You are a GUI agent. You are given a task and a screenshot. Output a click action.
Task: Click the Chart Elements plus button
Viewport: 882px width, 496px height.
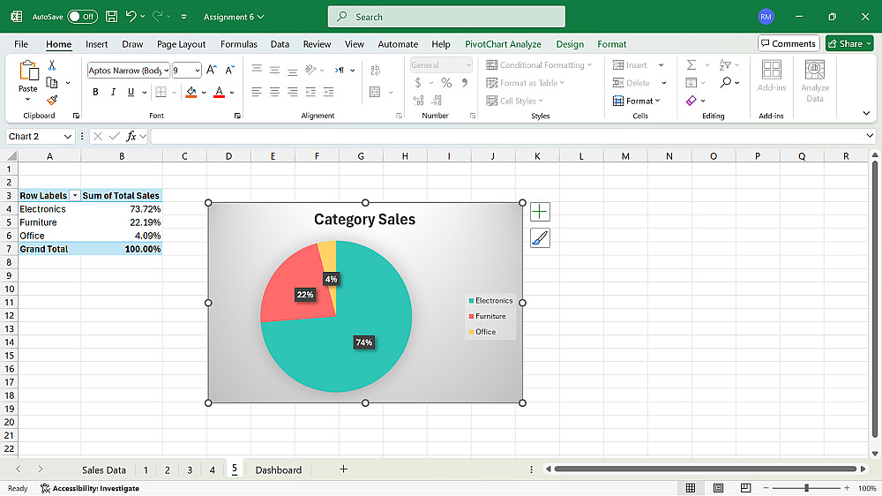click(540, 212)
